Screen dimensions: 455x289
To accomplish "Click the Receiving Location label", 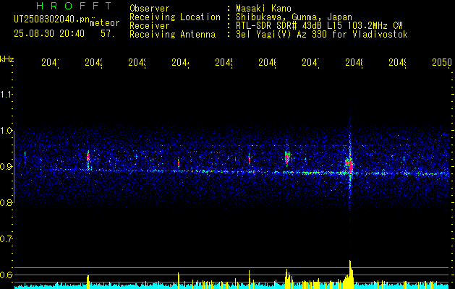I will [175, 17].
